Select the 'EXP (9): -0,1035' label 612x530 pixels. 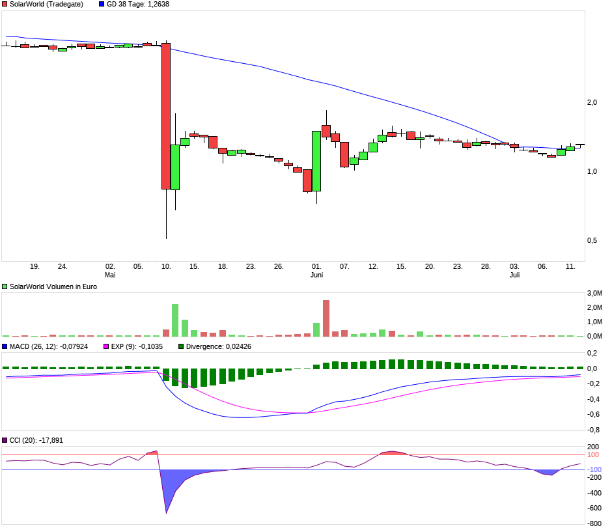137,346
